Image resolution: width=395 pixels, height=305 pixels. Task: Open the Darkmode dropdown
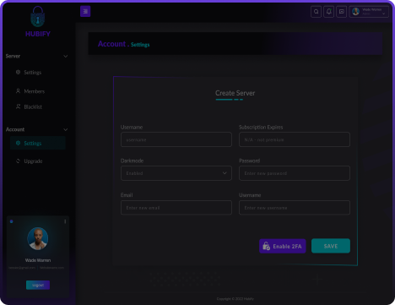coord(176,173)
